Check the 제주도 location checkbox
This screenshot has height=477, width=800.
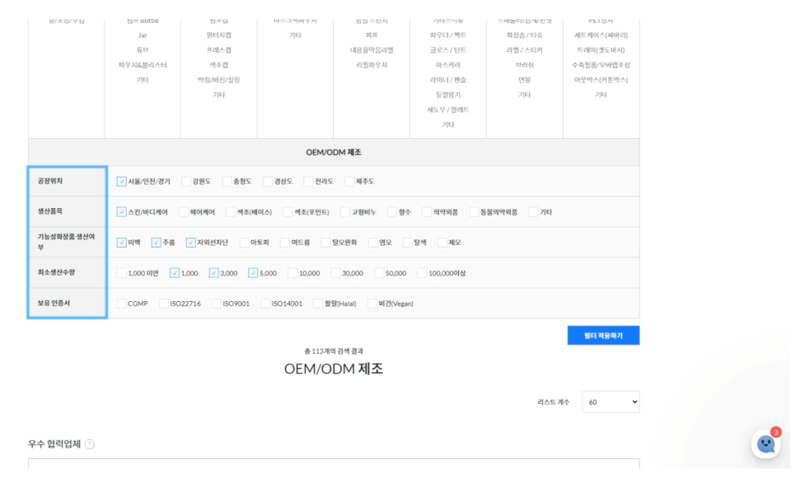pos(350,181)
